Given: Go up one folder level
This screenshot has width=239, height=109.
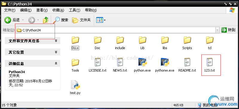Looking at the screenshot, I should point(46,20).
